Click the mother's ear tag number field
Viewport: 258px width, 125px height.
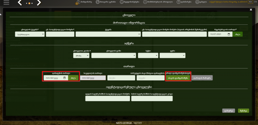click(108, 99)
